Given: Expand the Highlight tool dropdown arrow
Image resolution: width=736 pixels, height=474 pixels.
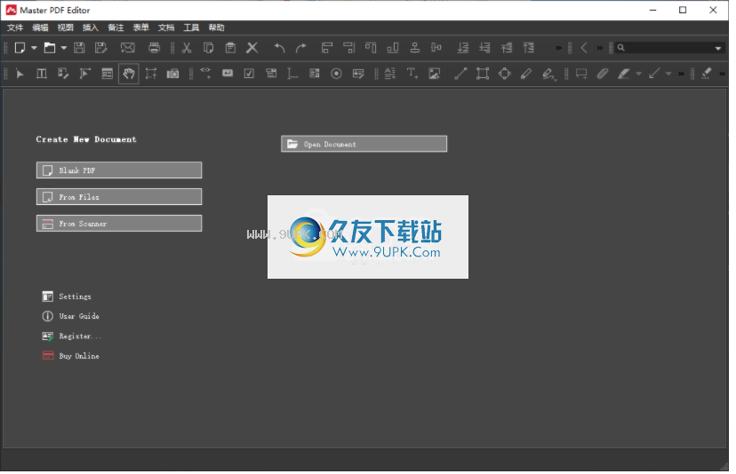Looking at the screenshot, I should pos(638,74).
